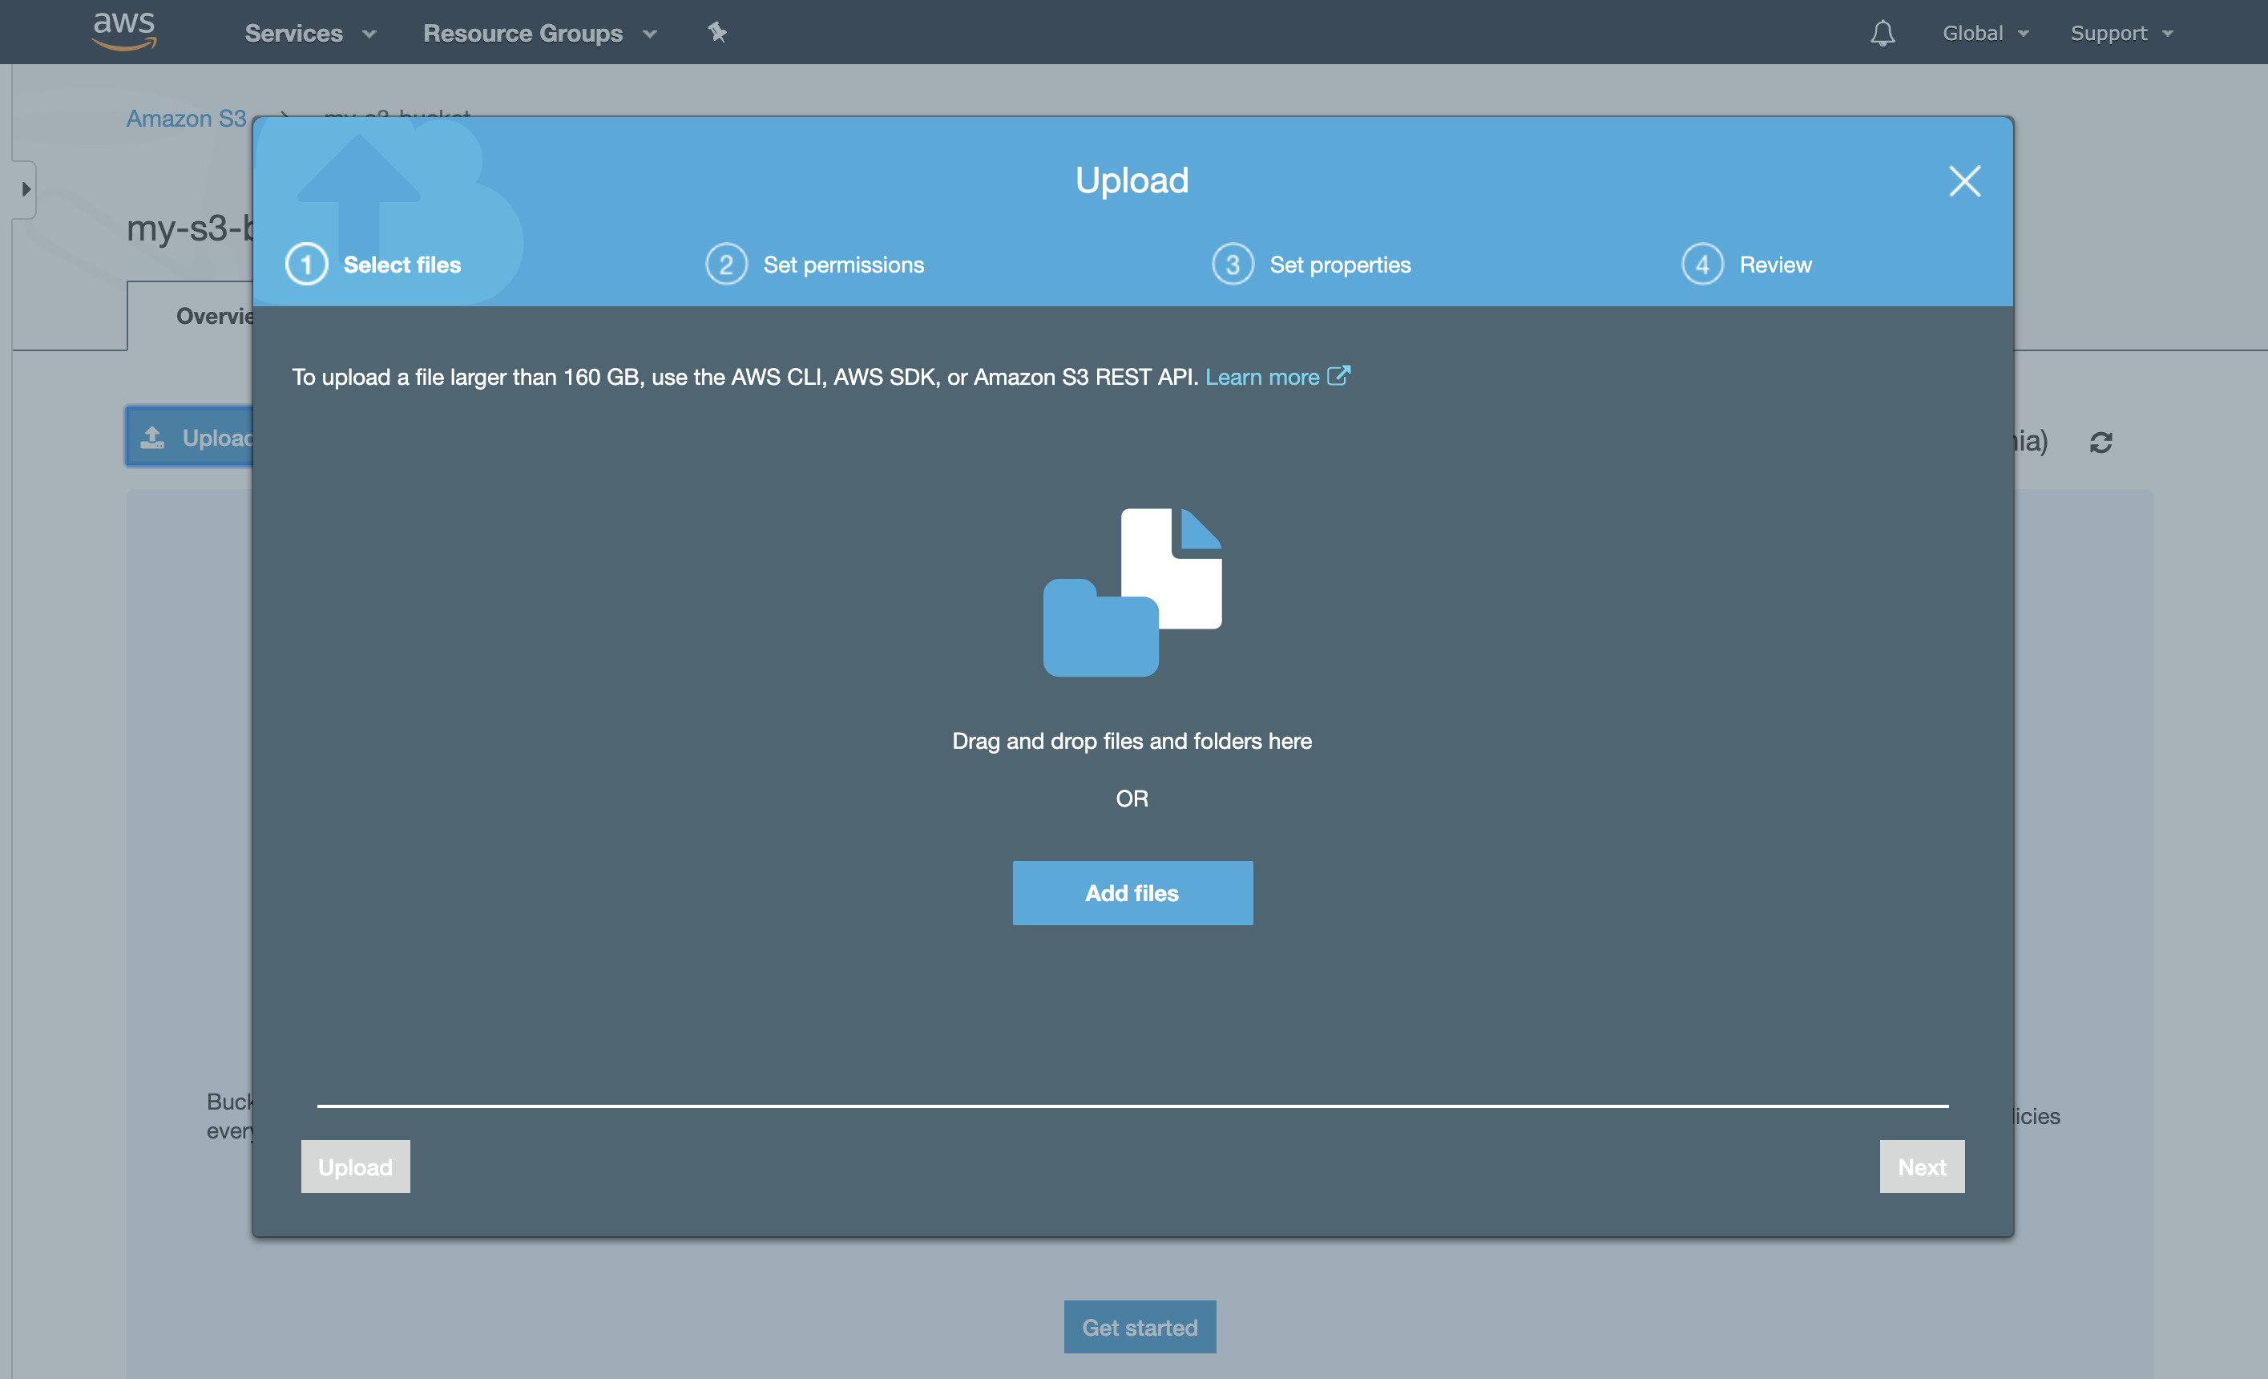The image size is (2268, 1379).
Task: Go to the Review step
Action: (1774, 265)
